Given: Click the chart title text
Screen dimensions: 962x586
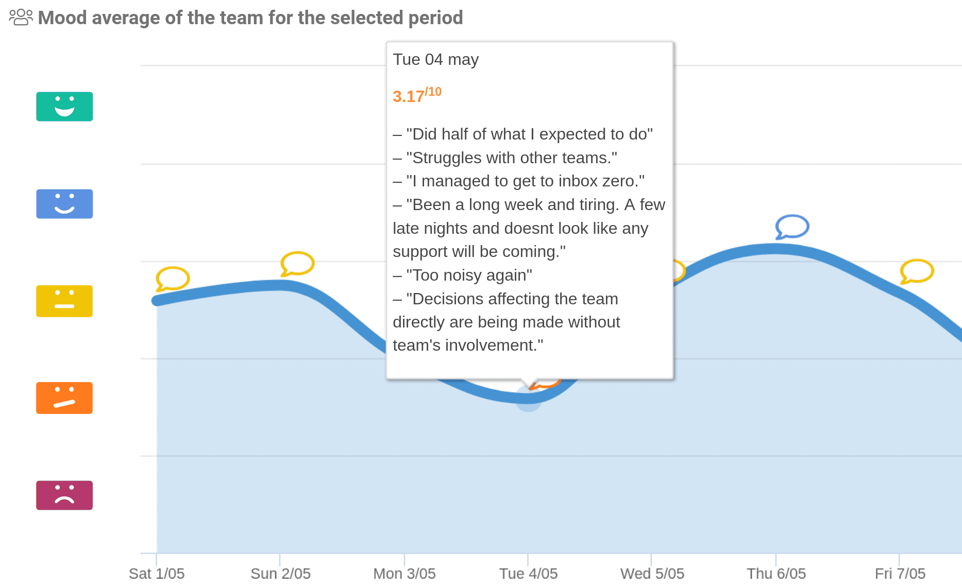Looking at the screenshot, I should click(250, 18).
